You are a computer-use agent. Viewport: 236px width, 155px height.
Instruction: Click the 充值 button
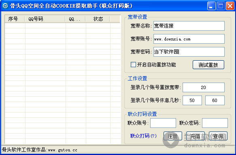tap(196, 136)
